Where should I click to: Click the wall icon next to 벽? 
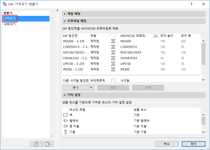point(66,115)
